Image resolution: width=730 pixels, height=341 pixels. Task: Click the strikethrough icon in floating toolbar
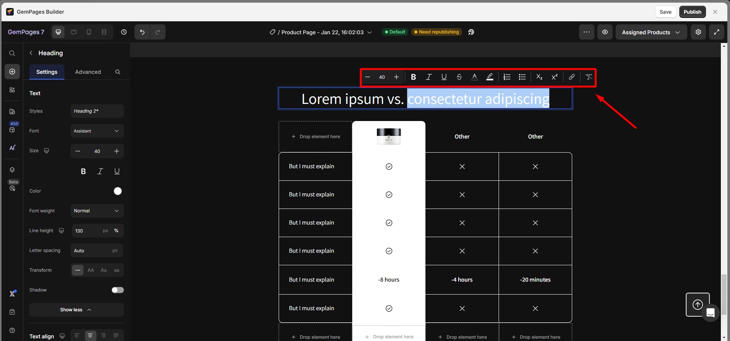pos(459,77)
